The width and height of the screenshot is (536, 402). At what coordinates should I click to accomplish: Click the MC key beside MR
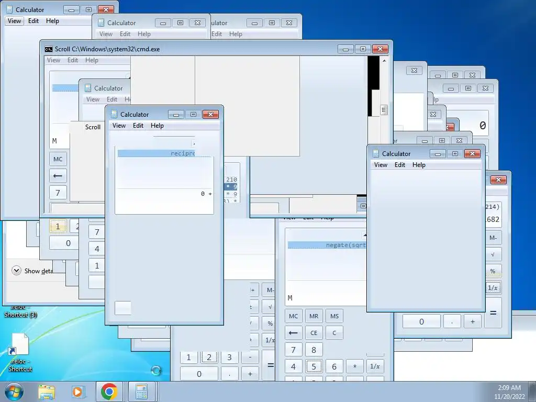click(293, 316)
